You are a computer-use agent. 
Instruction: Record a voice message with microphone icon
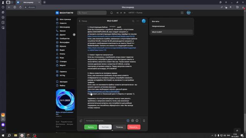144,121
